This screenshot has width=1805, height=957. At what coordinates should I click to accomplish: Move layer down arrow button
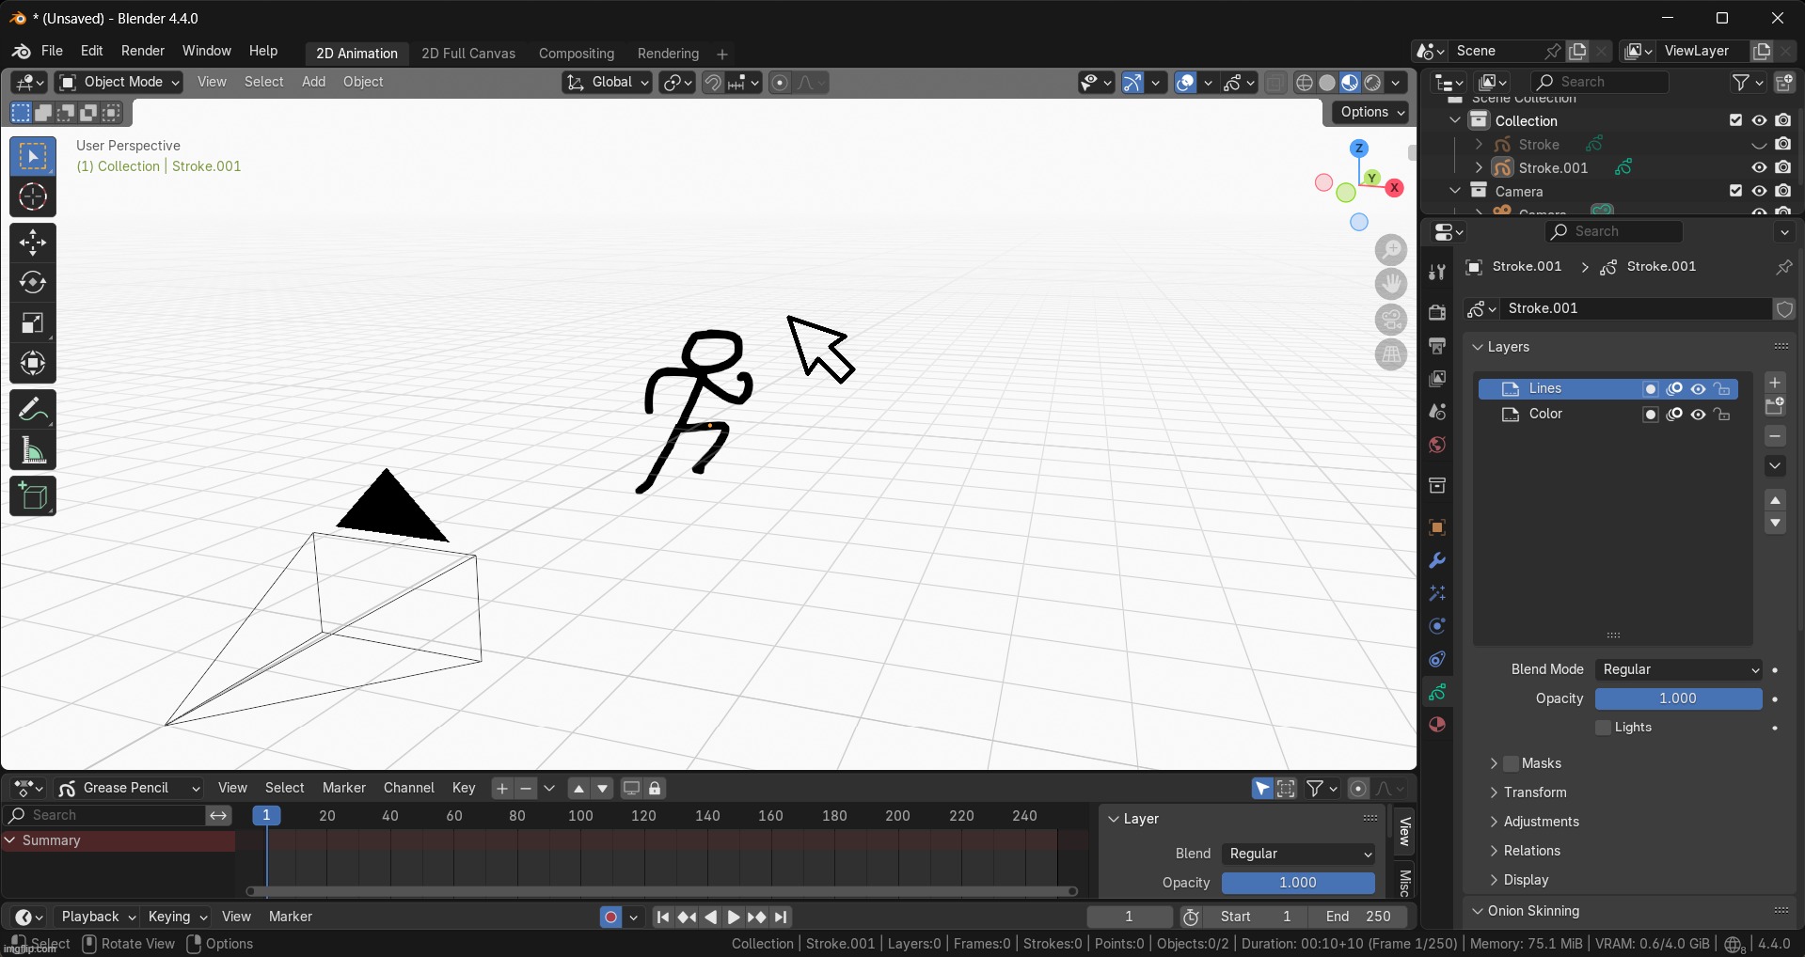coord(1775,523)
